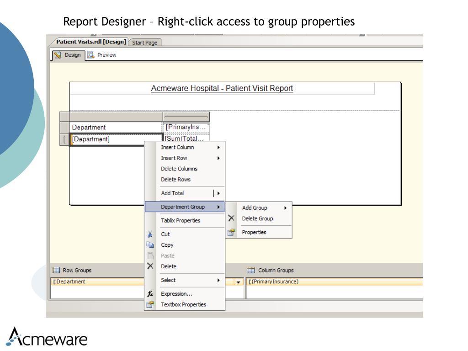468x351 pixels.
Task: Click the Column Groups grid icon
Action: pyautogui.click(x=251, y=270)
